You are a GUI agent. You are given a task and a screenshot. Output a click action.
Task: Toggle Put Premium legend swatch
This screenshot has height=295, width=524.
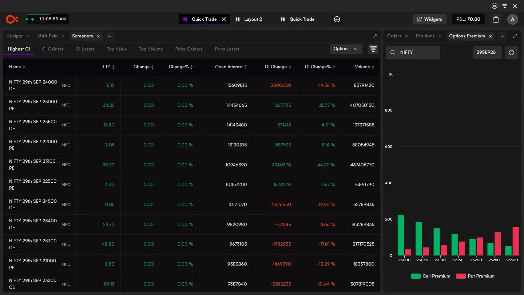(461, 276)
